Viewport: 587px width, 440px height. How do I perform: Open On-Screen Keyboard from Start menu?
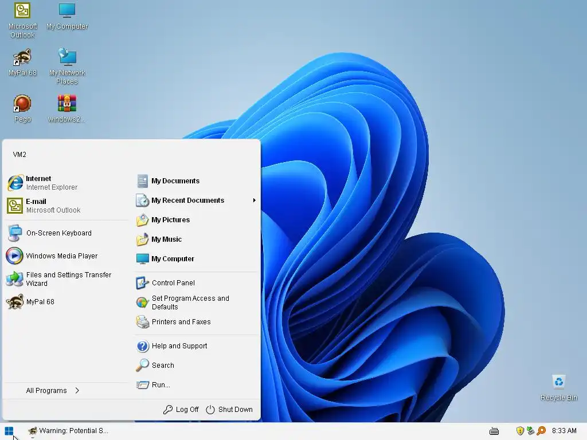point(66,233)
